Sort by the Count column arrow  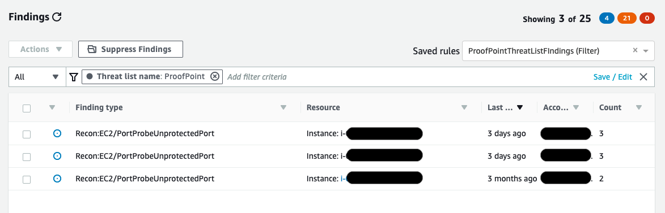click(639, 108)
